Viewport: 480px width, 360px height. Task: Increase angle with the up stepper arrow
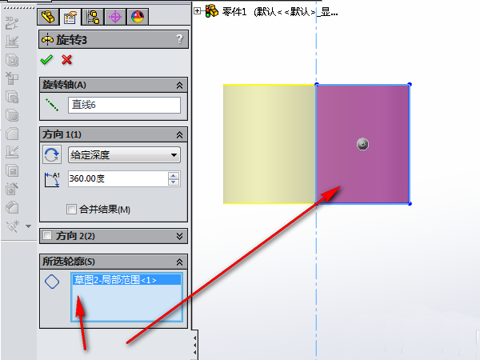tap(174, 176)
